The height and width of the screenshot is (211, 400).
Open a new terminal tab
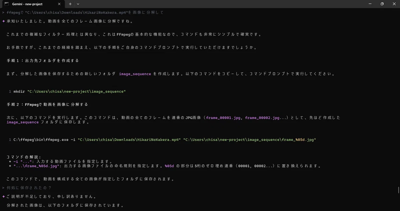[x=70, y=4]
